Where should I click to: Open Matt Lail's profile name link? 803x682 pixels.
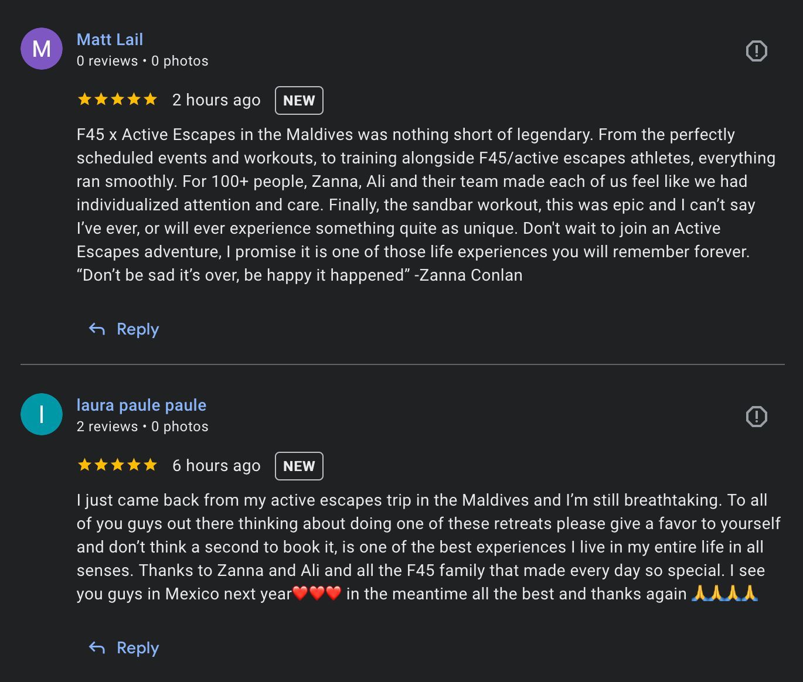pos(110,39)
